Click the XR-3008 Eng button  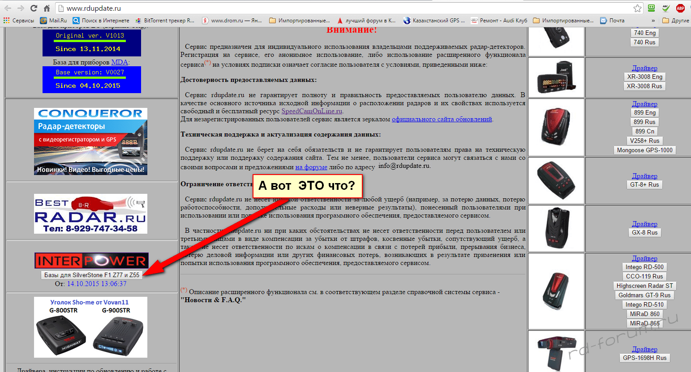[x=644, y=77]
